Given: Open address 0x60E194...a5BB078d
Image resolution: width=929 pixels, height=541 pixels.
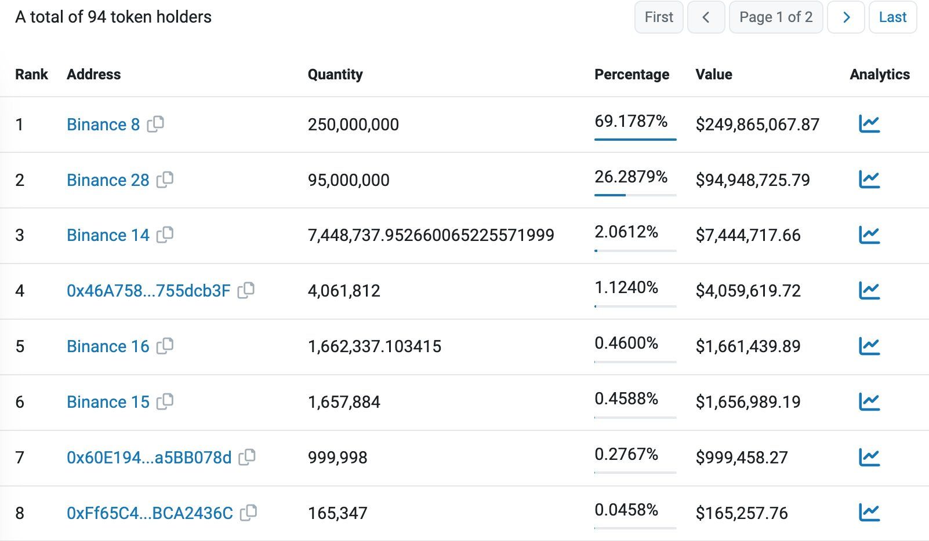Looking at the screenshot, I should coord(149,458).
